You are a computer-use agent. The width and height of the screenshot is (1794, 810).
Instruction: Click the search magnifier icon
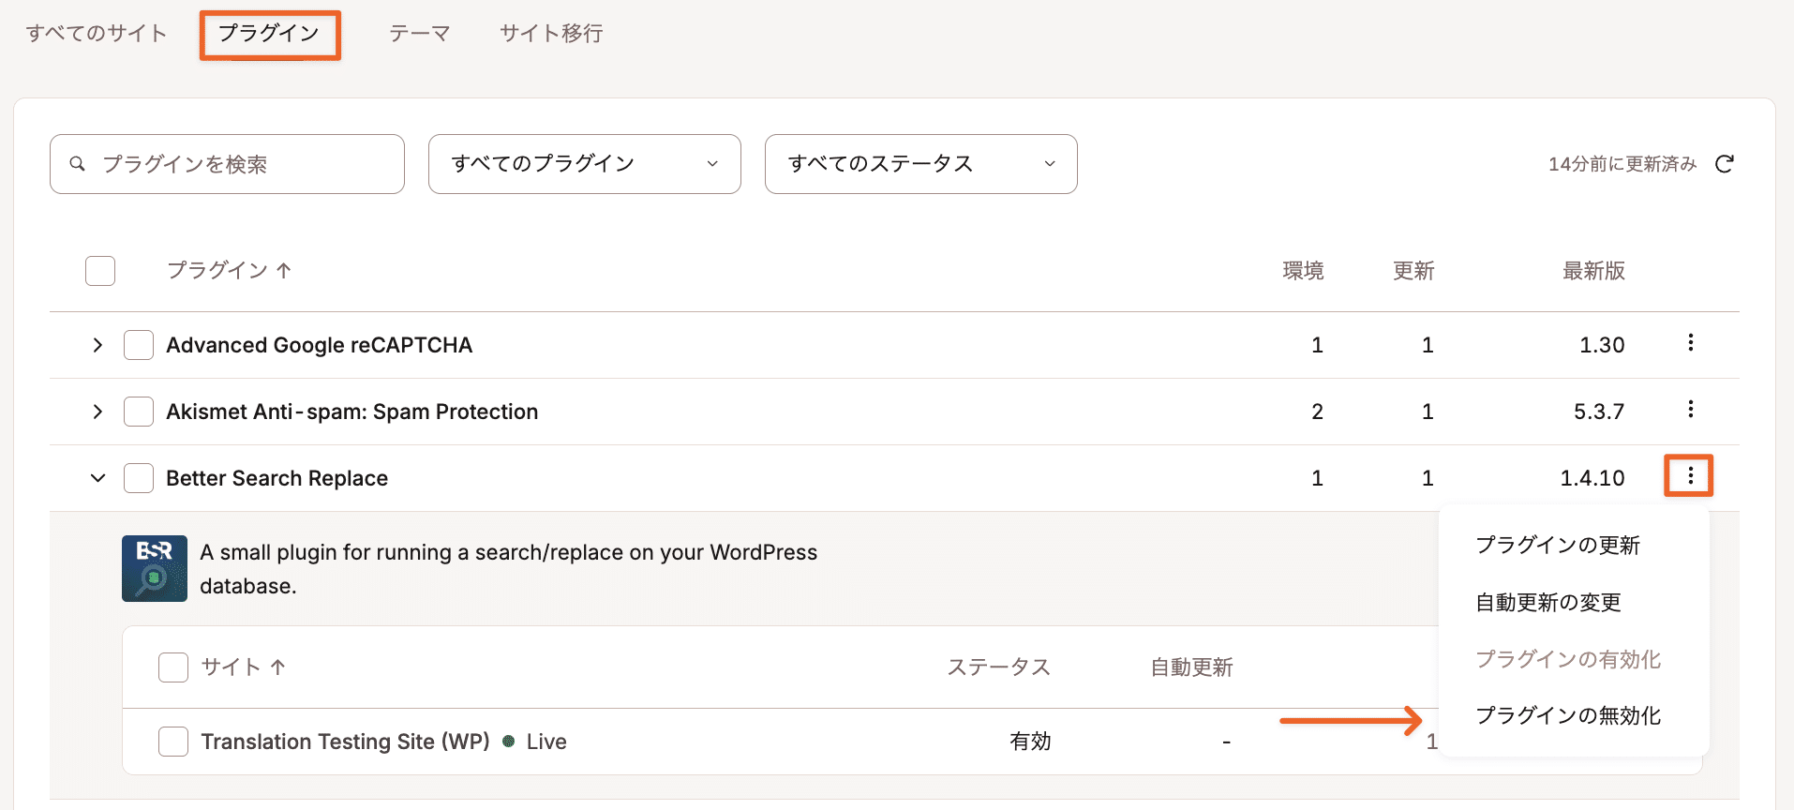point(78,164)
